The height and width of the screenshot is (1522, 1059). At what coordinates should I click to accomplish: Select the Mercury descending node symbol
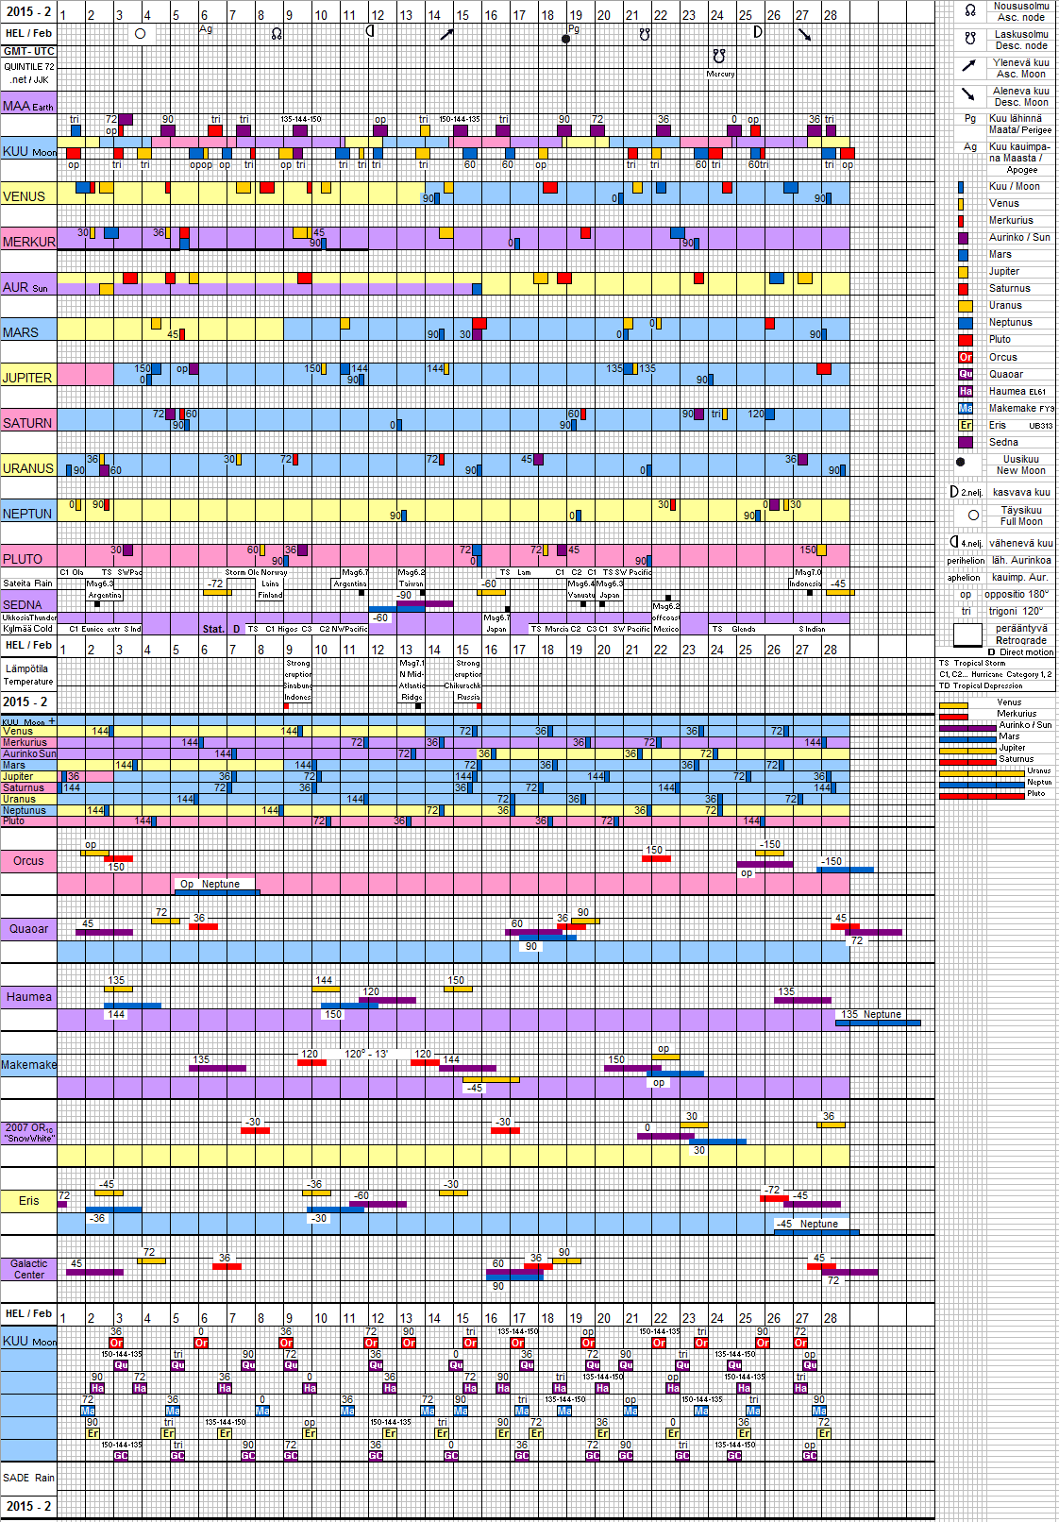tap(719, 57)
